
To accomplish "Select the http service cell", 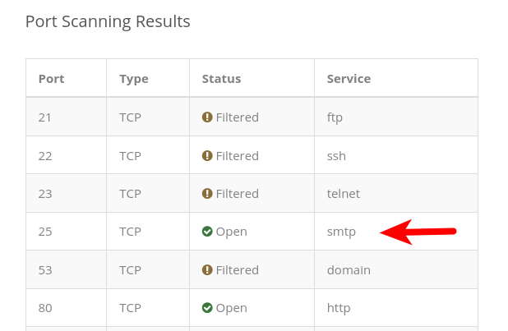I will [x=339, y=308].
